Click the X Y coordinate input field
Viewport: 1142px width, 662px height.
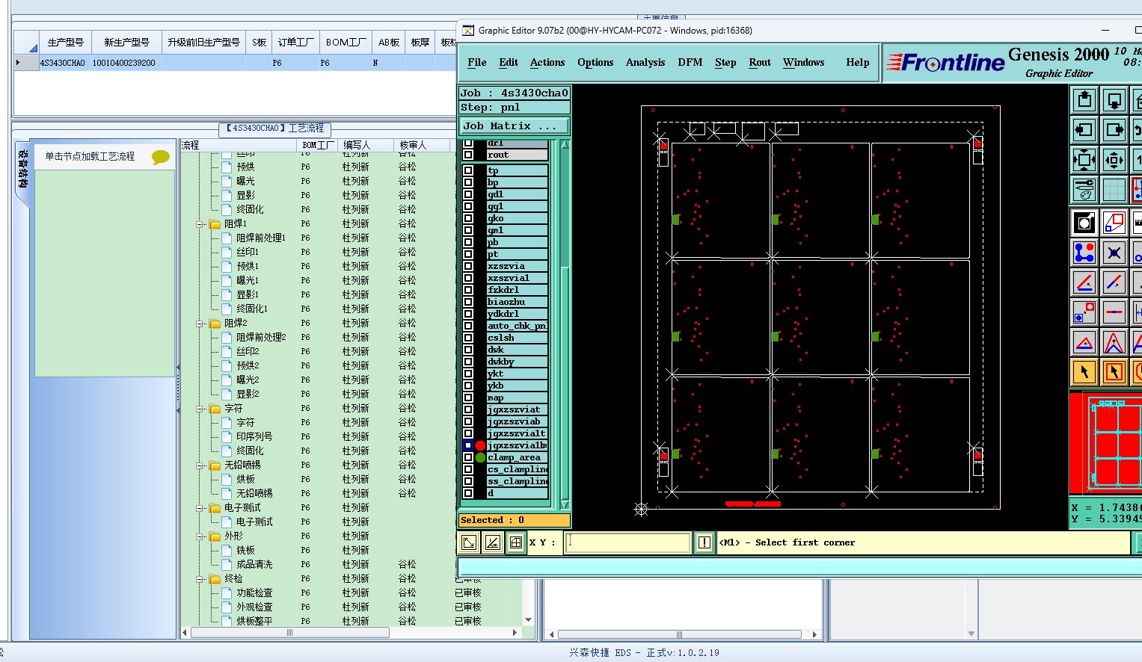pyautogui.click(x=628, y=542)
